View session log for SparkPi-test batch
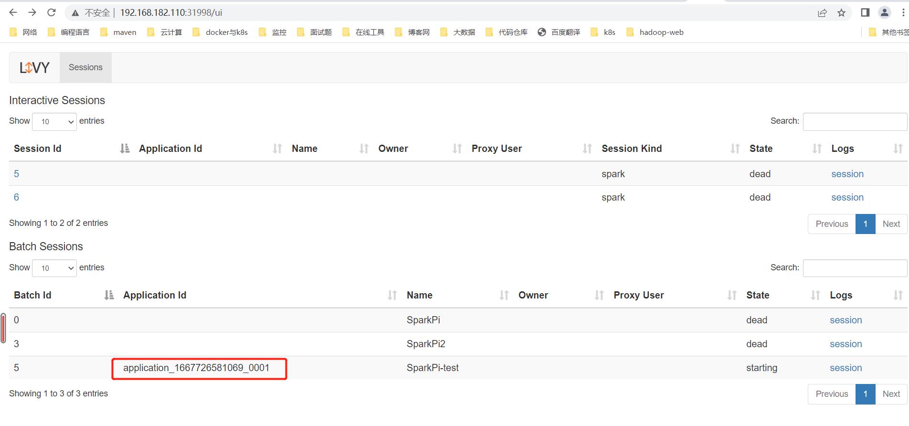The width and height of the screenshot is (909, 426). pyautogui.click(x=846, y=368)
